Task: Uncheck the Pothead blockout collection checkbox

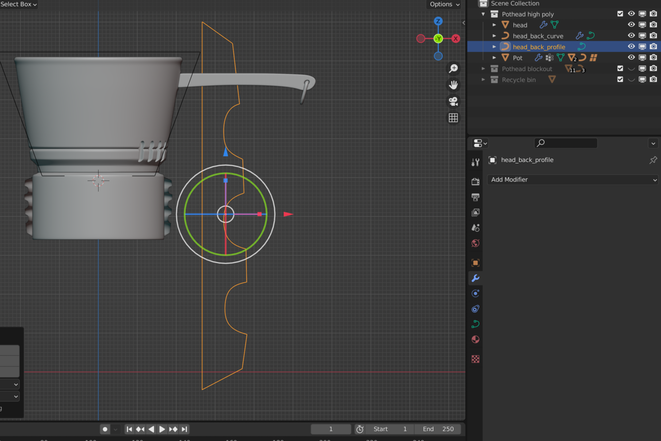Action: pyautogui.click(x=620, y=69)
